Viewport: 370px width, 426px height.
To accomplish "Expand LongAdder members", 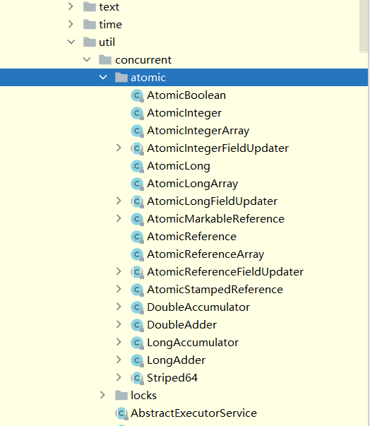I will click(x=119, y=360).
